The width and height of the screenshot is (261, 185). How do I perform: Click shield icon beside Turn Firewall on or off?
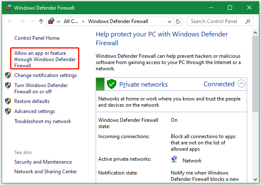click(x=8, y=85)
